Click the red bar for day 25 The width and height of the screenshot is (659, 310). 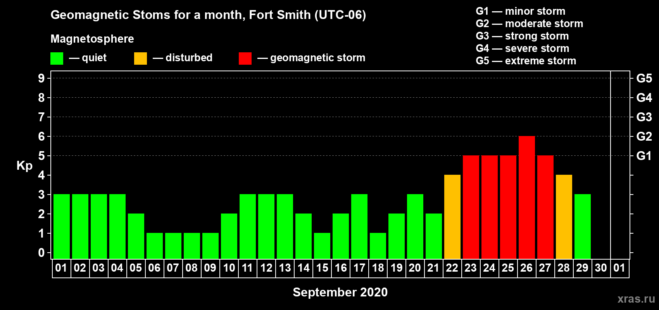(x=508, y=207)
